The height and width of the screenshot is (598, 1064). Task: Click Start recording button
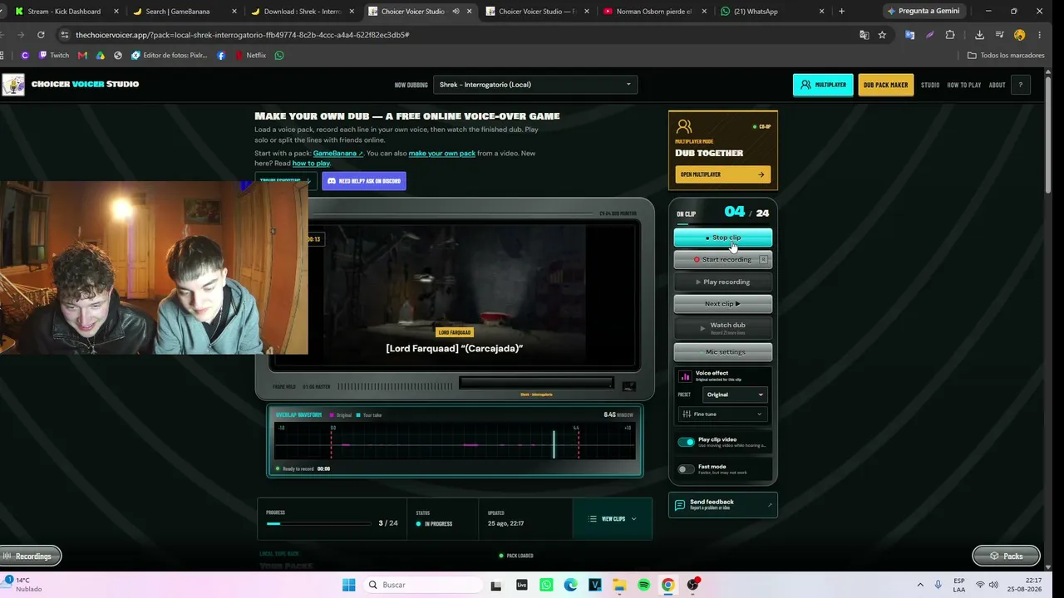click(x=722, y=260)
